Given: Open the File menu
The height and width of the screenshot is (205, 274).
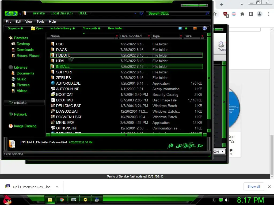Looking at the screenshot, I should tap(8, 21).
